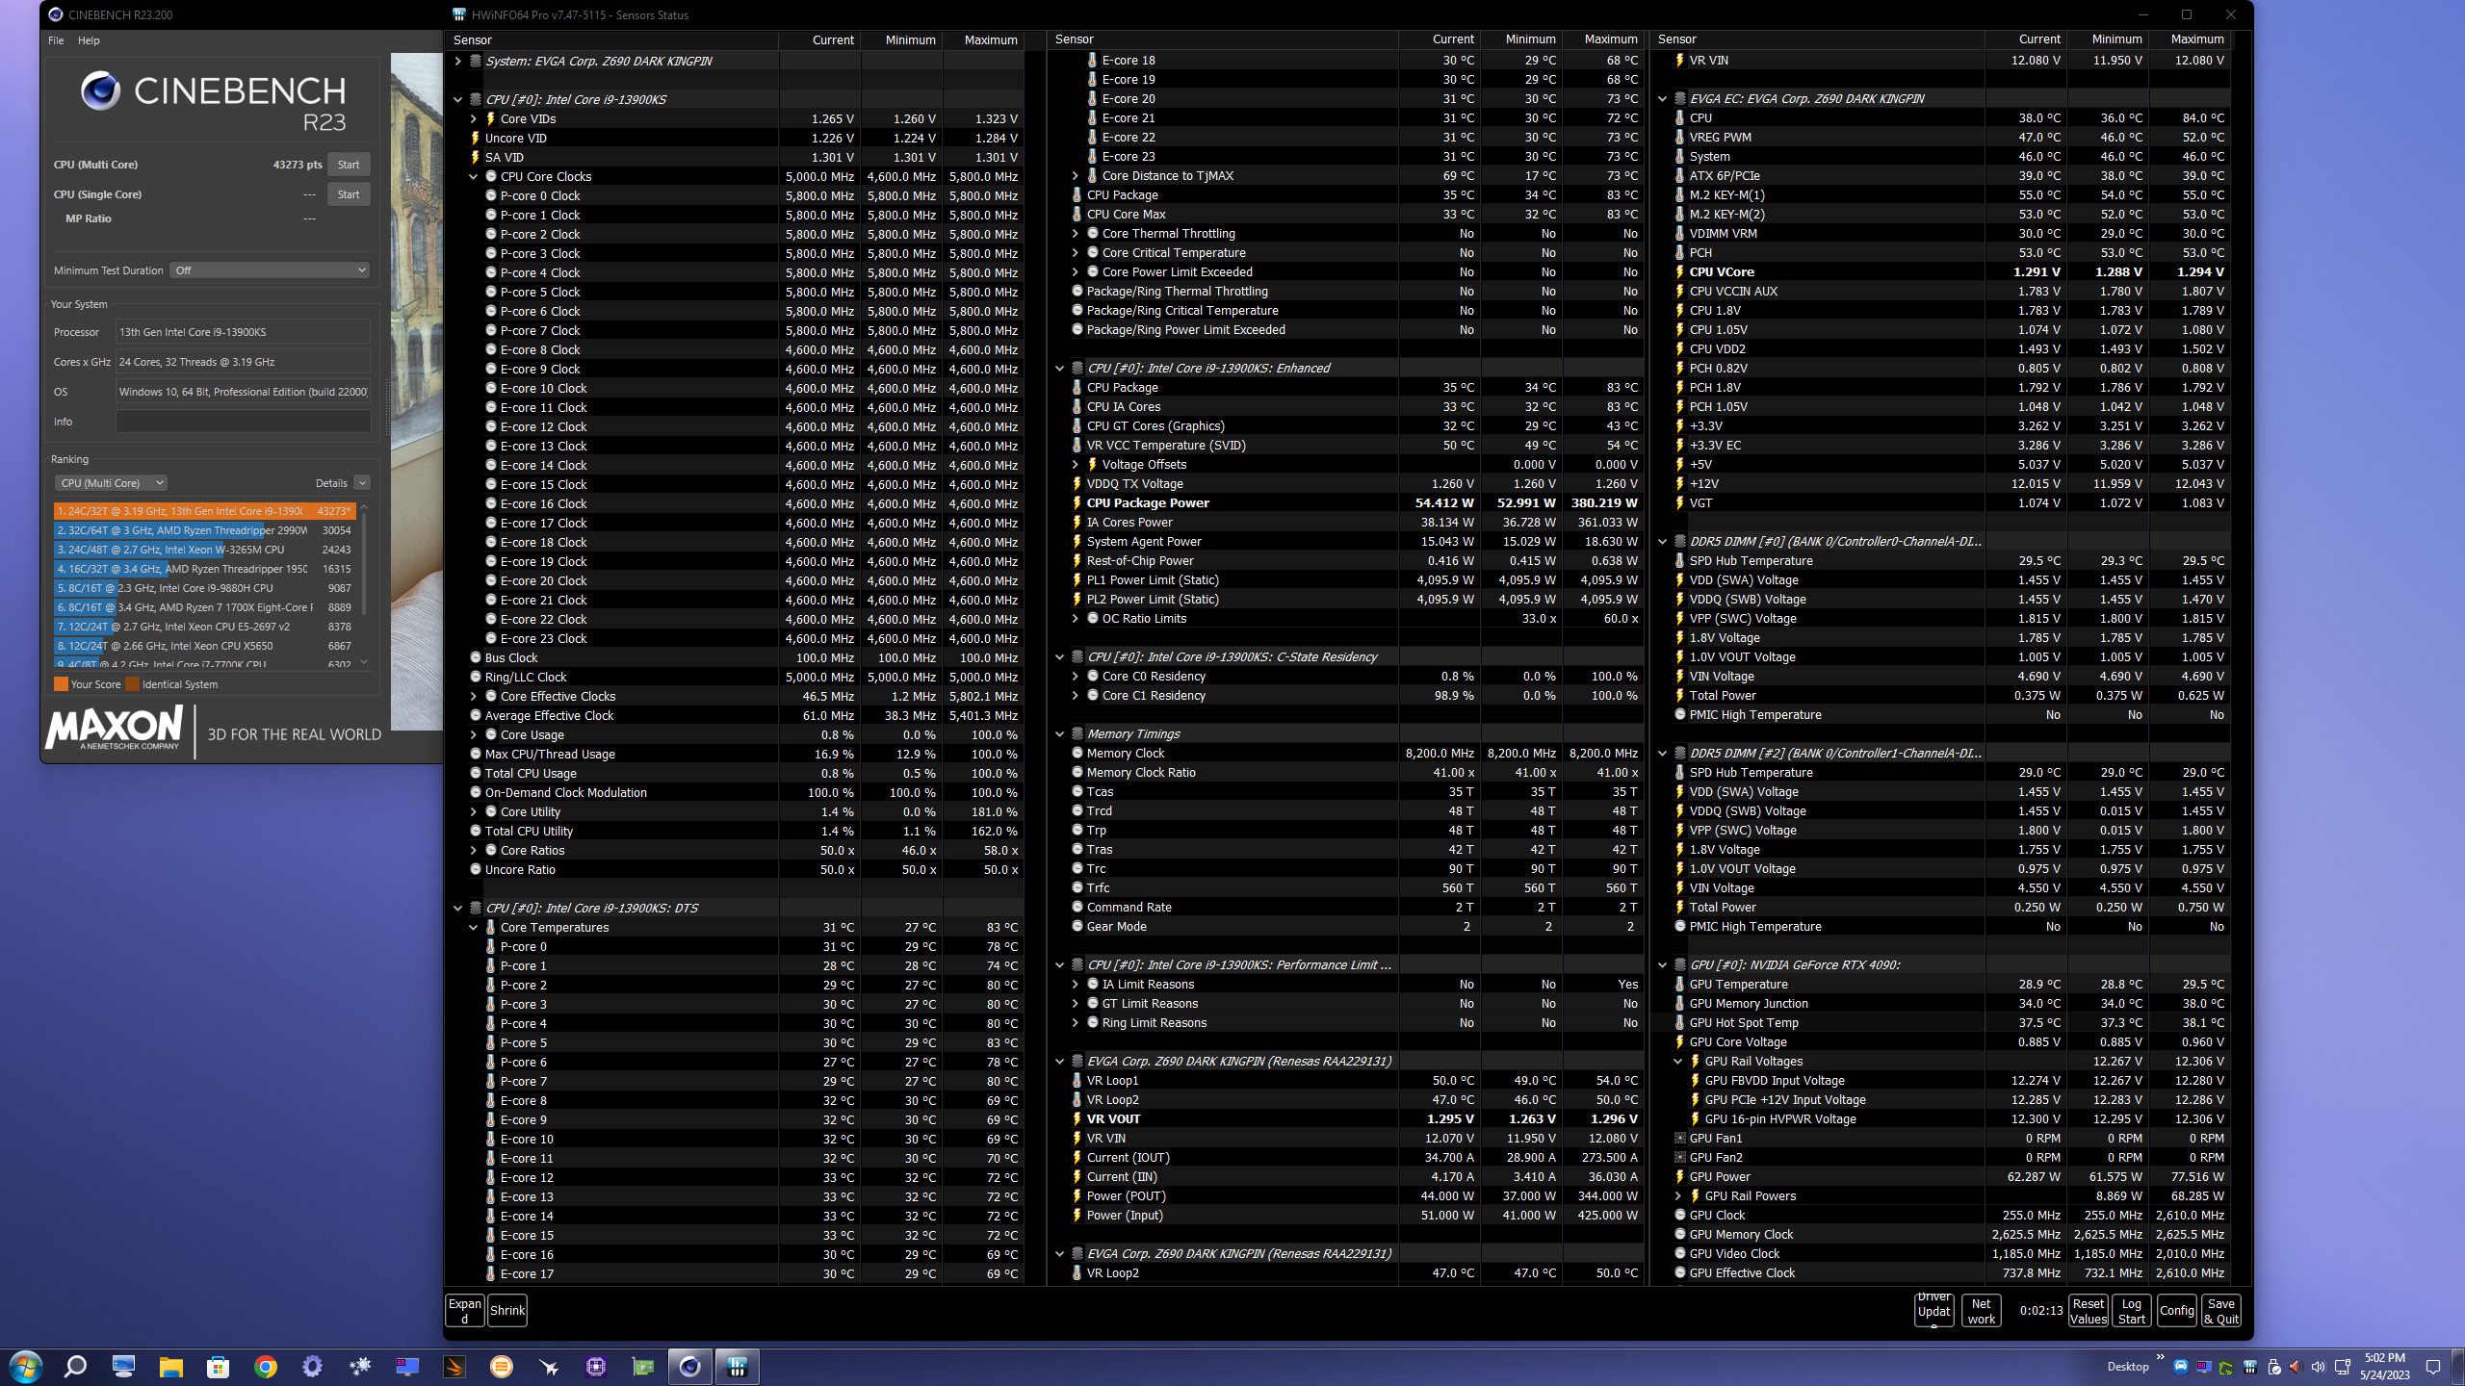Switch to HWiNFO on the taskbar

tap(738, 1367)
